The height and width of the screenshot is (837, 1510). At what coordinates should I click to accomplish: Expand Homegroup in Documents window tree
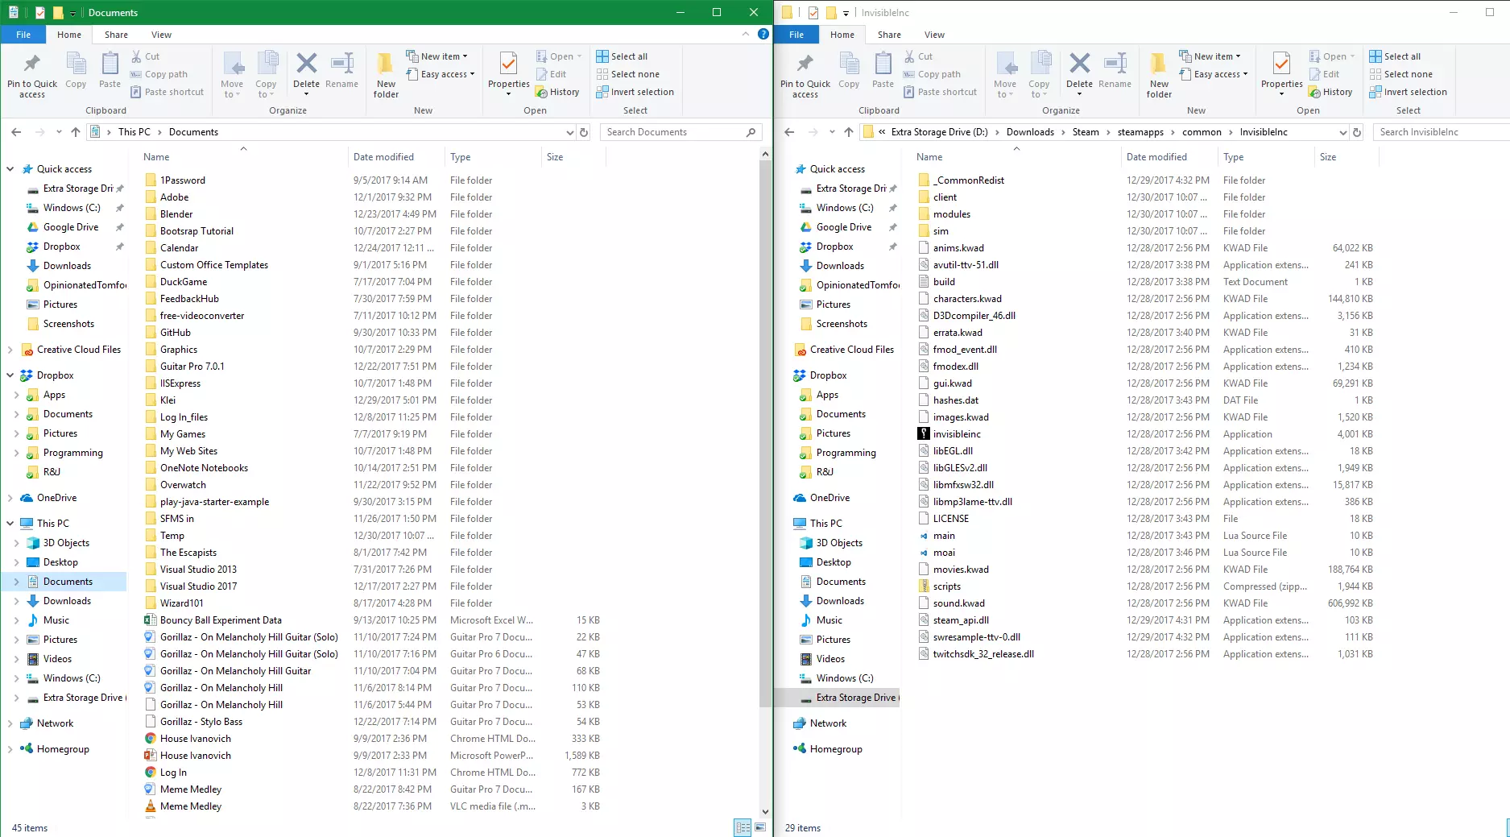[x=10, y=749]
